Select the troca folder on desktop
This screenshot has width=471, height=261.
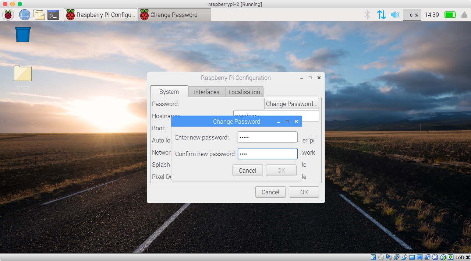pyautogui.click(x=23, y=73)
